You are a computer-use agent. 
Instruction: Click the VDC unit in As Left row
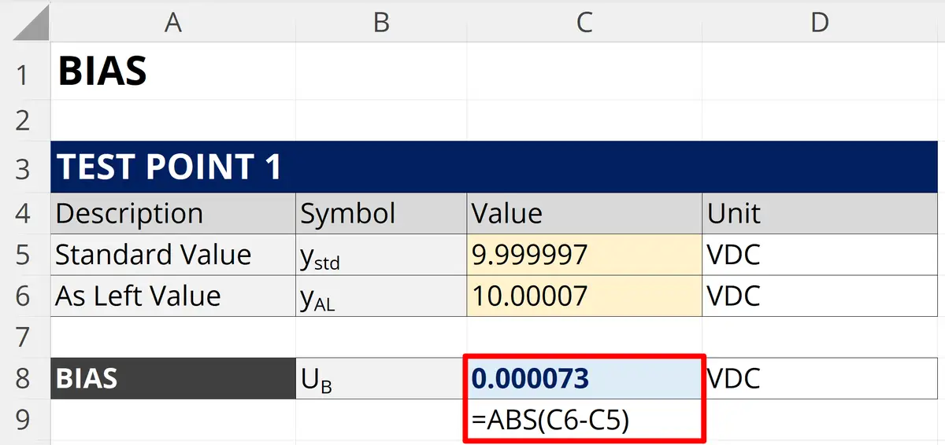click(820, 296)
